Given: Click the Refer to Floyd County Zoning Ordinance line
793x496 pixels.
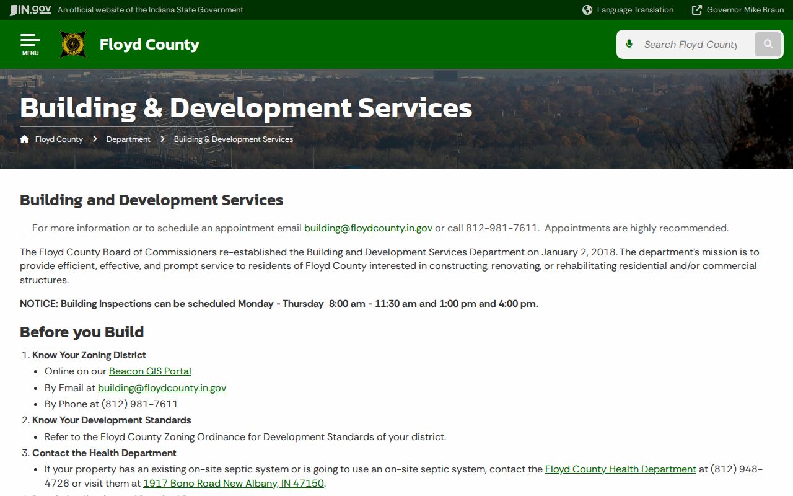Looking at the screenshot, I should pos(245,436).
